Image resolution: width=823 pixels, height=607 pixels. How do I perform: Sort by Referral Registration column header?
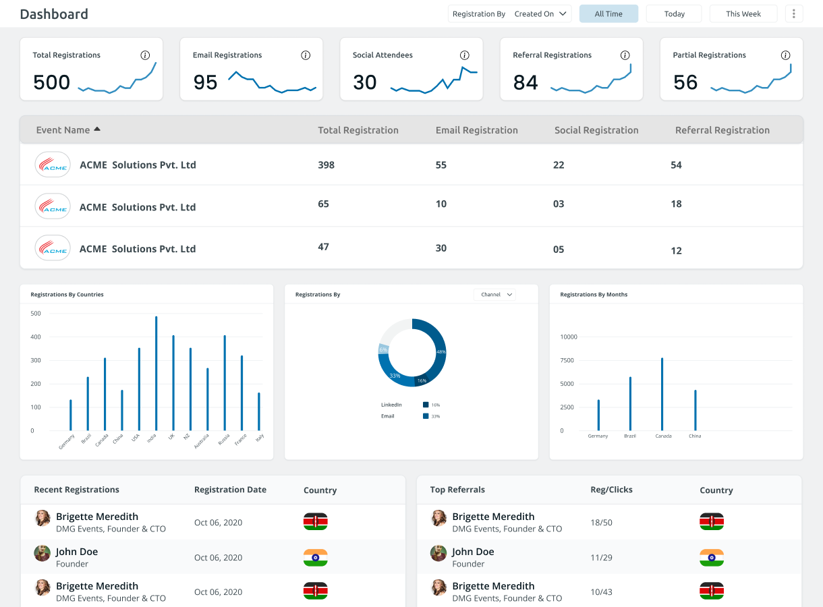tap(722, 130)
